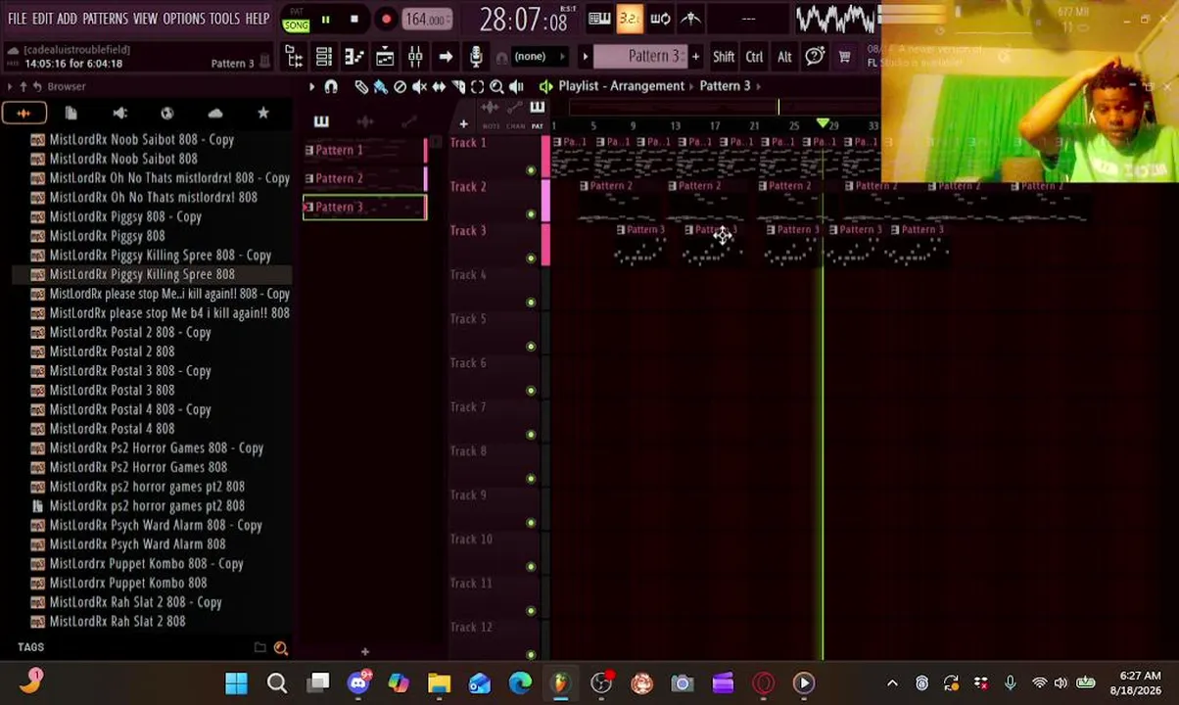This screenshot has height=705, width=1179.
Task: Open the typing keyboard to piano icon
Action: tap(599, 19)
